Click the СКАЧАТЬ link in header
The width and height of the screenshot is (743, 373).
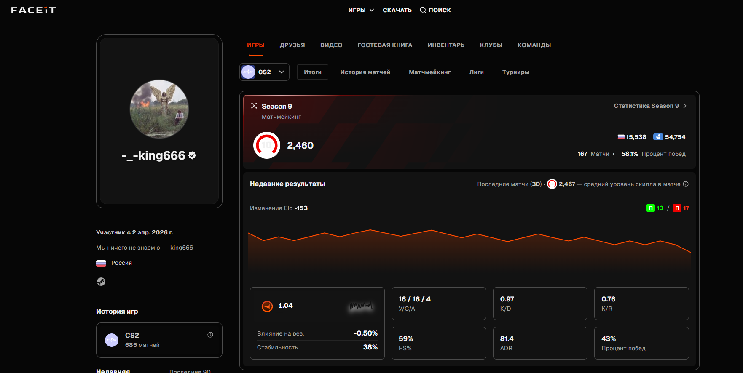[397, 10]
